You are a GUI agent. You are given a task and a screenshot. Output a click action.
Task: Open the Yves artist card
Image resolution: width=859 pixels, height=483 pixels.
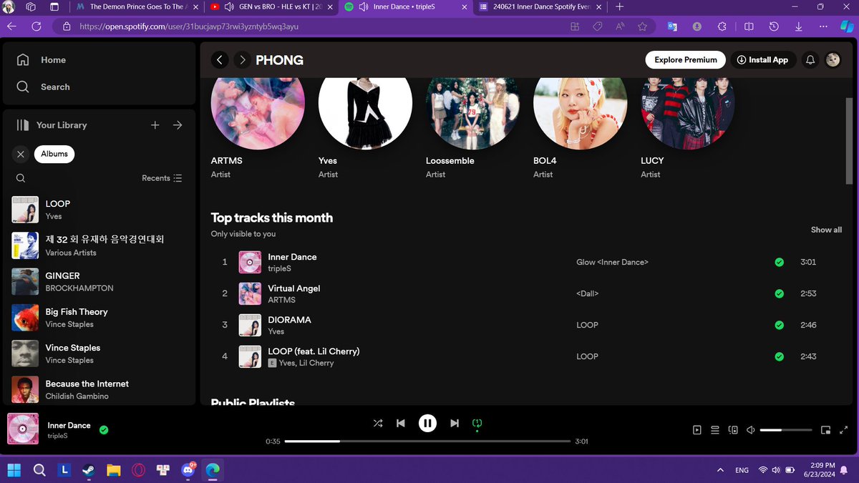pos(365,129)
